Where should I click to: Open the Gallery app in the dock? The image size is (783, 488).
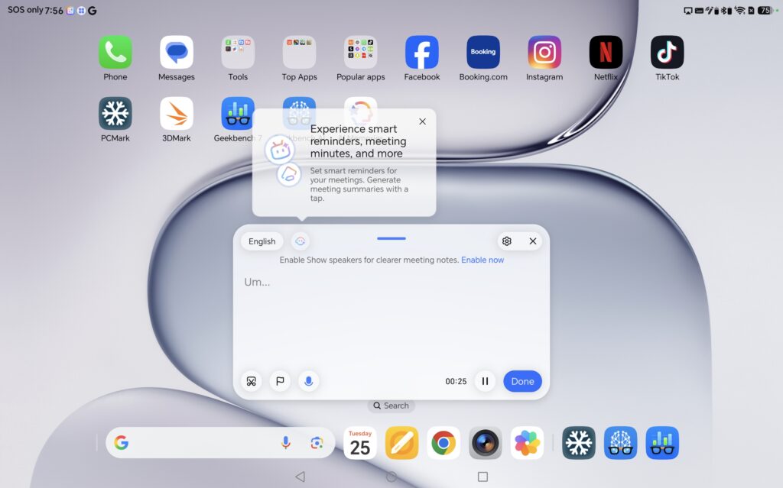point(527,443)
